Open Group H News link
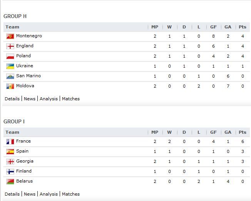Viewport: 251px width, 201px height. tap(30, 99)
